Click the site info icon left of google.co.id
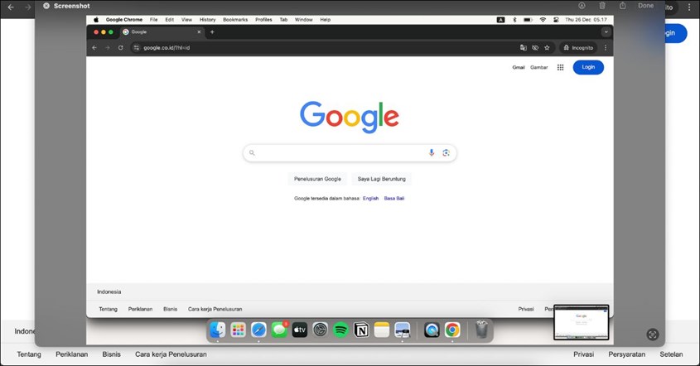The width and height of the screenshot is (700, 366). click(137, 48)
